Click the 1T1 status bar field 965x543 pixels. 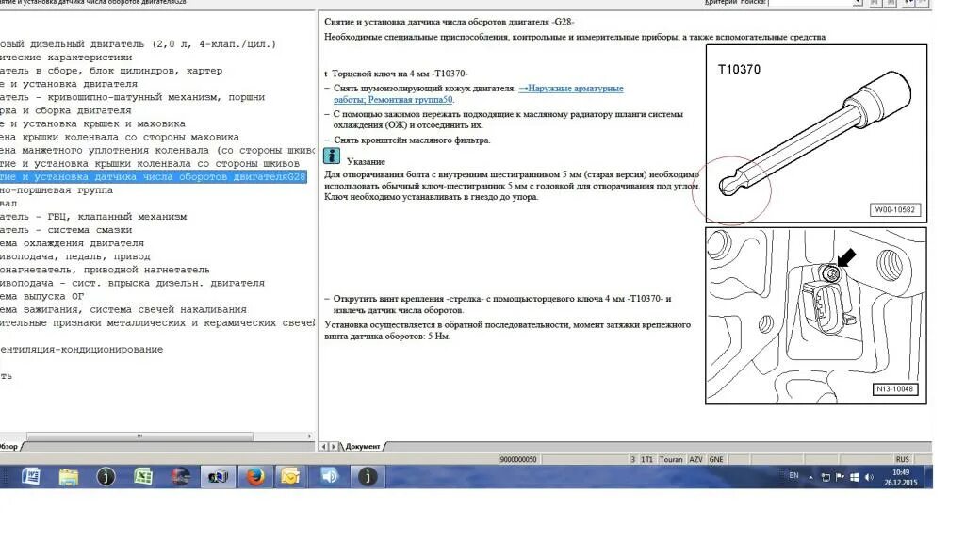pos(646,459)
